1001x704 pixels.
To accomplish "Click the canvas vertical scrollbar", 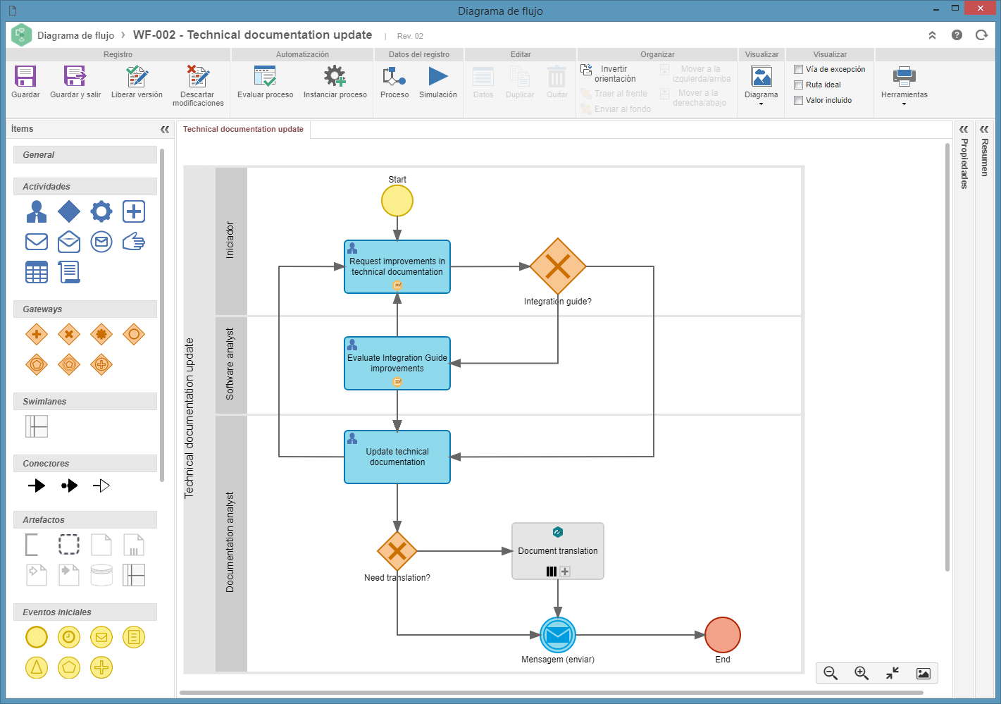I will 947,357.
